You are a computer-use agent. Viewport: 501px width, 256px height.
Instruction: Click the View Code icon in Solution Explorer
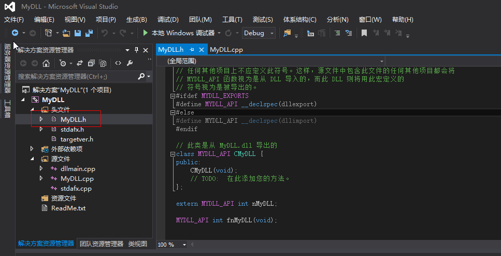coord(118,63)
